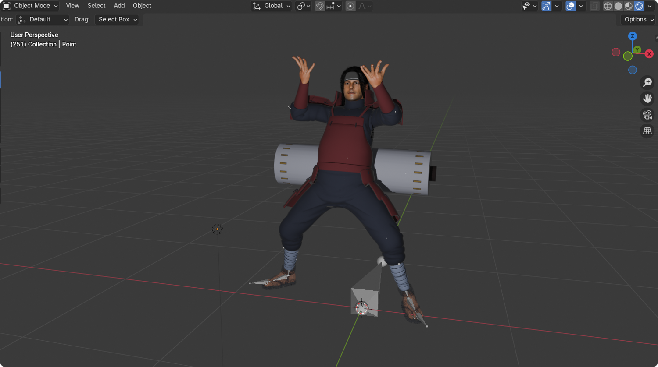This screenshot has height=367, width=658.
Task: Toggle the camera view button
Action: point(647,115)
